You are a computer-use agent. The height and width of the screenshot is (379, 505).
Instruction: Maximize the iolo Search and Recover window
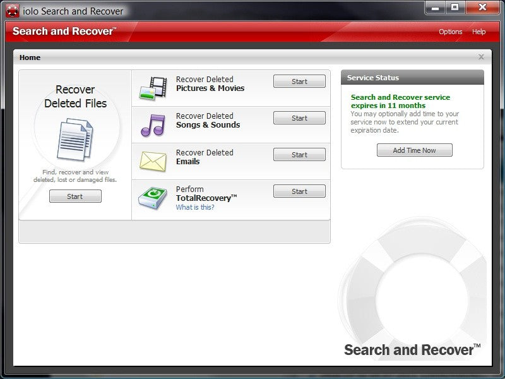pos(454,8)
